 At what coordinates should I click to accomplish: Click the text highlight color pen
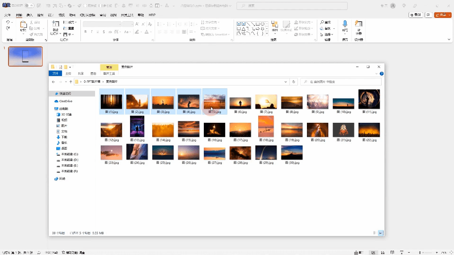[x=137, y=32]
